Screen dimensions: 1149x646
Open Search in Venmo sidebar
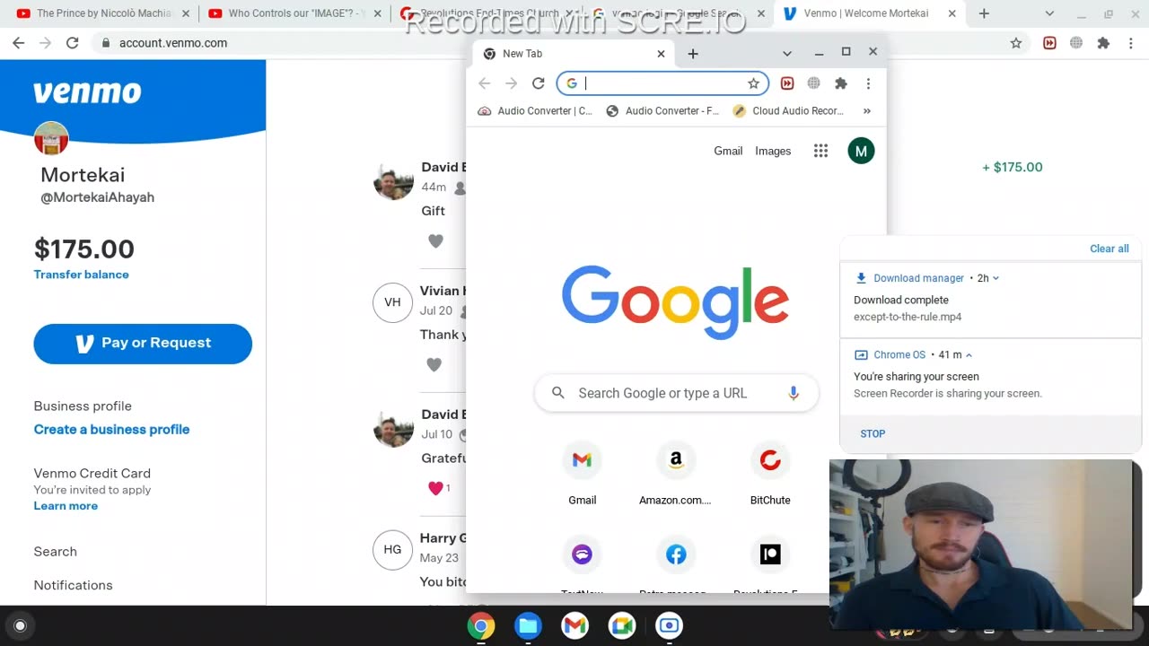(x=55, y=552)
